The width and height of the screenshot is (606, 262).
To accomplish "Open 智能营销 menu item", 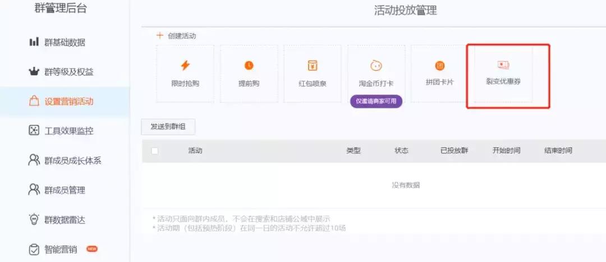I will [61, 250].
